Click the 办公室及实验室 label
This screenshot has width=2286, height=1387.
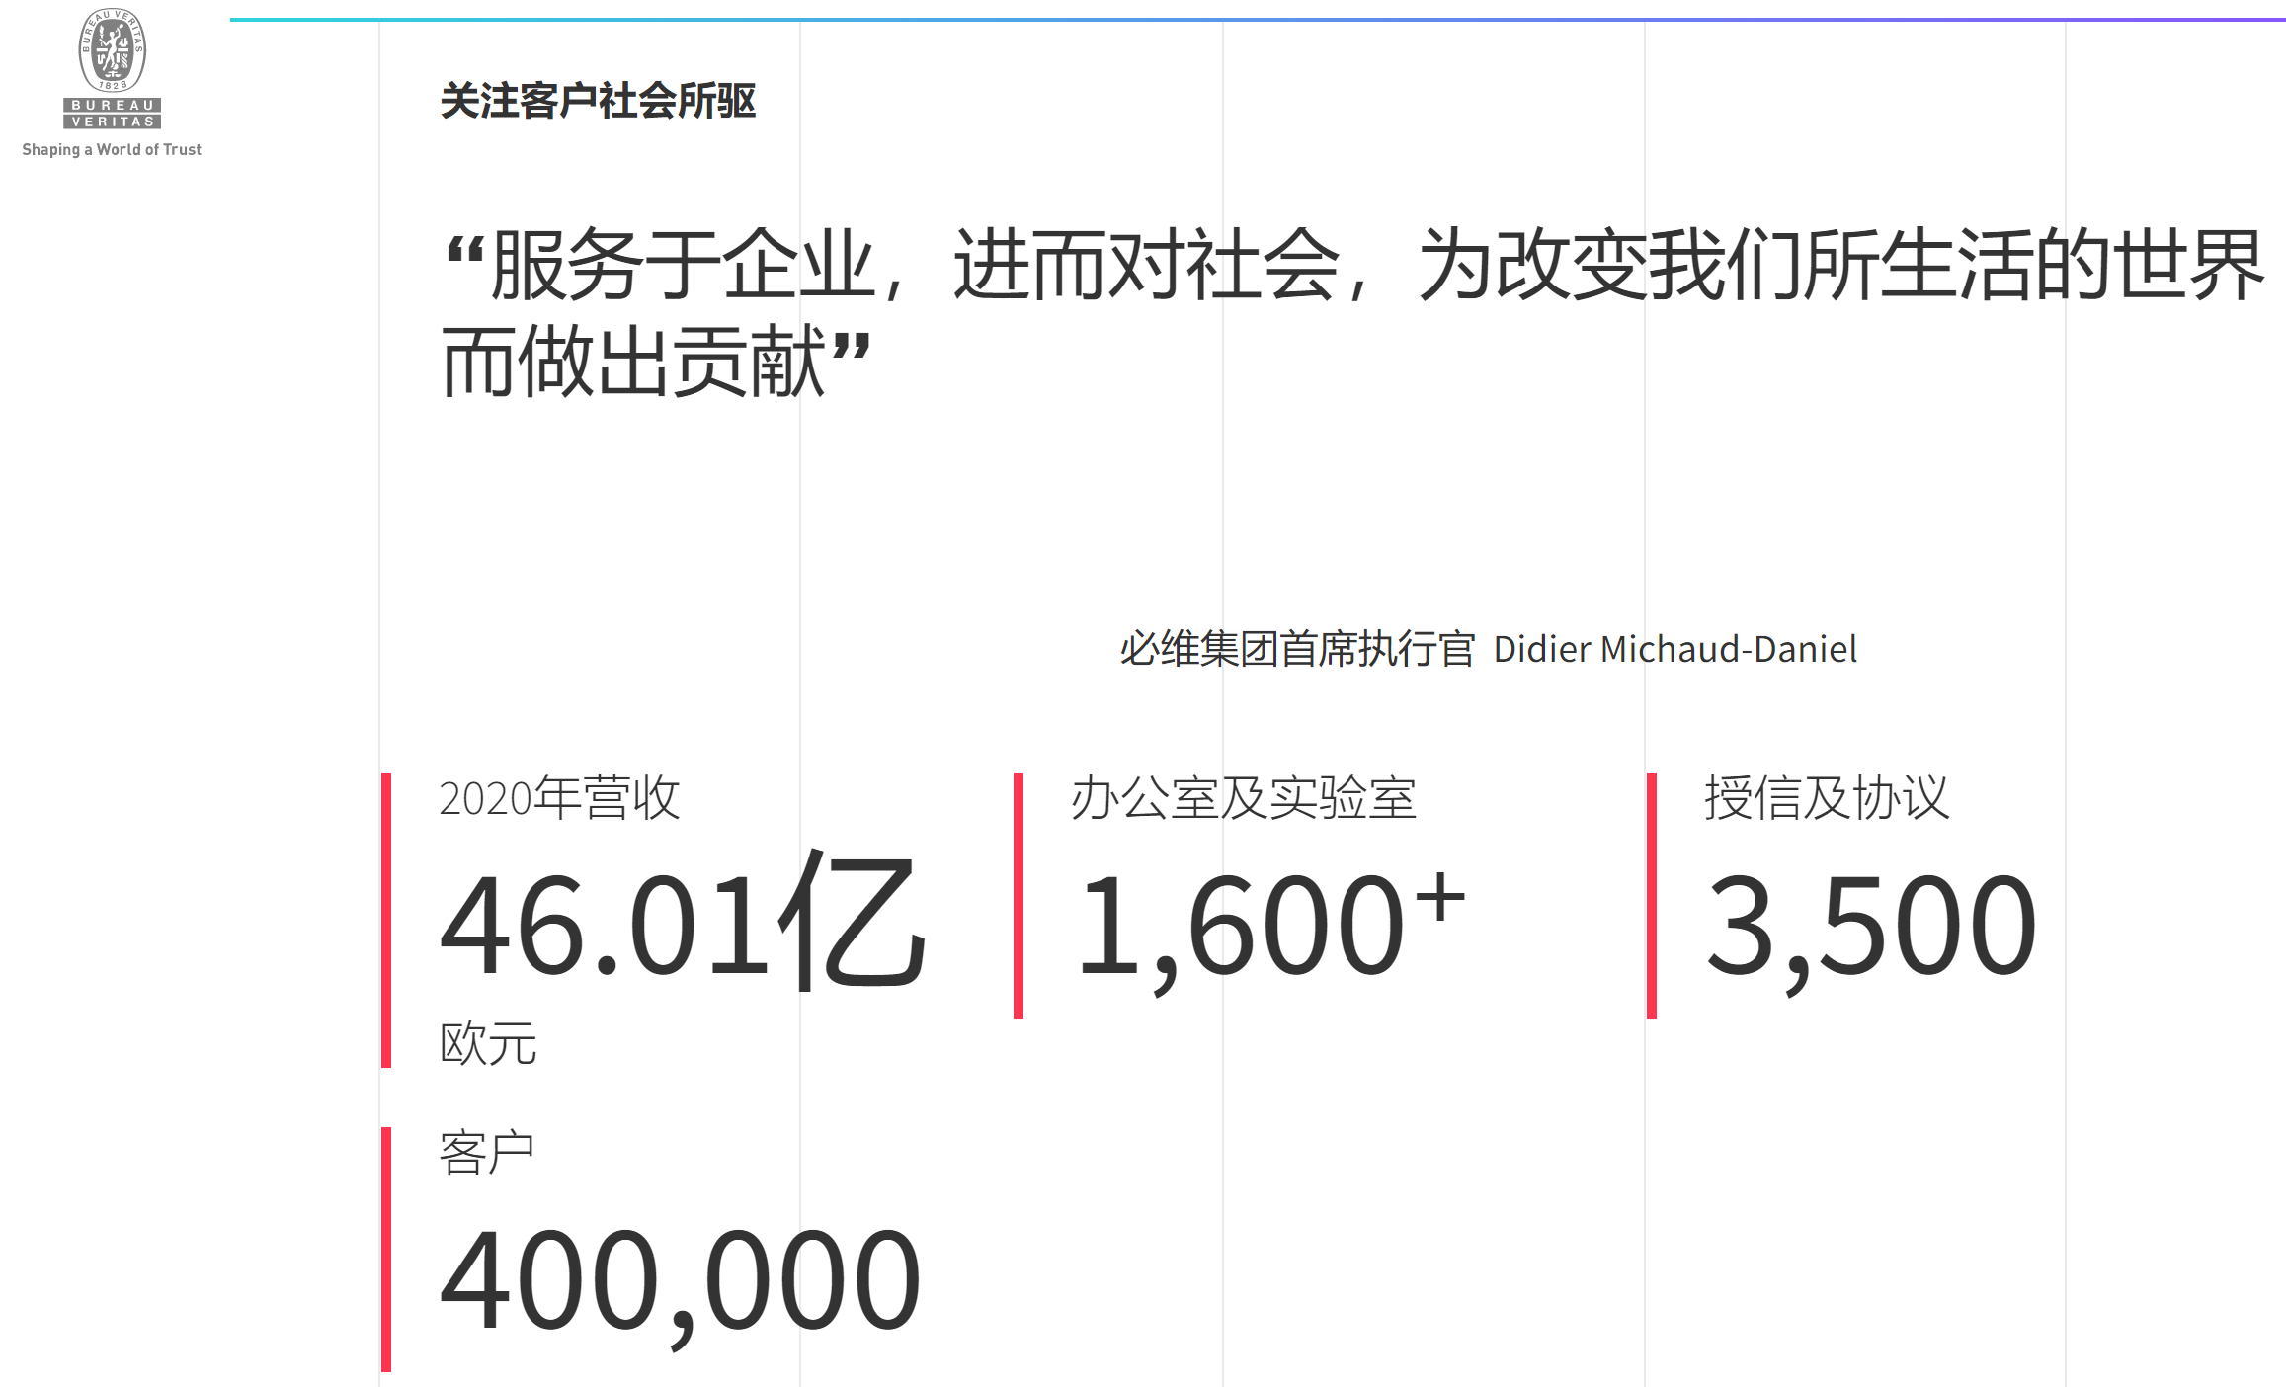tap(1244, 797)
